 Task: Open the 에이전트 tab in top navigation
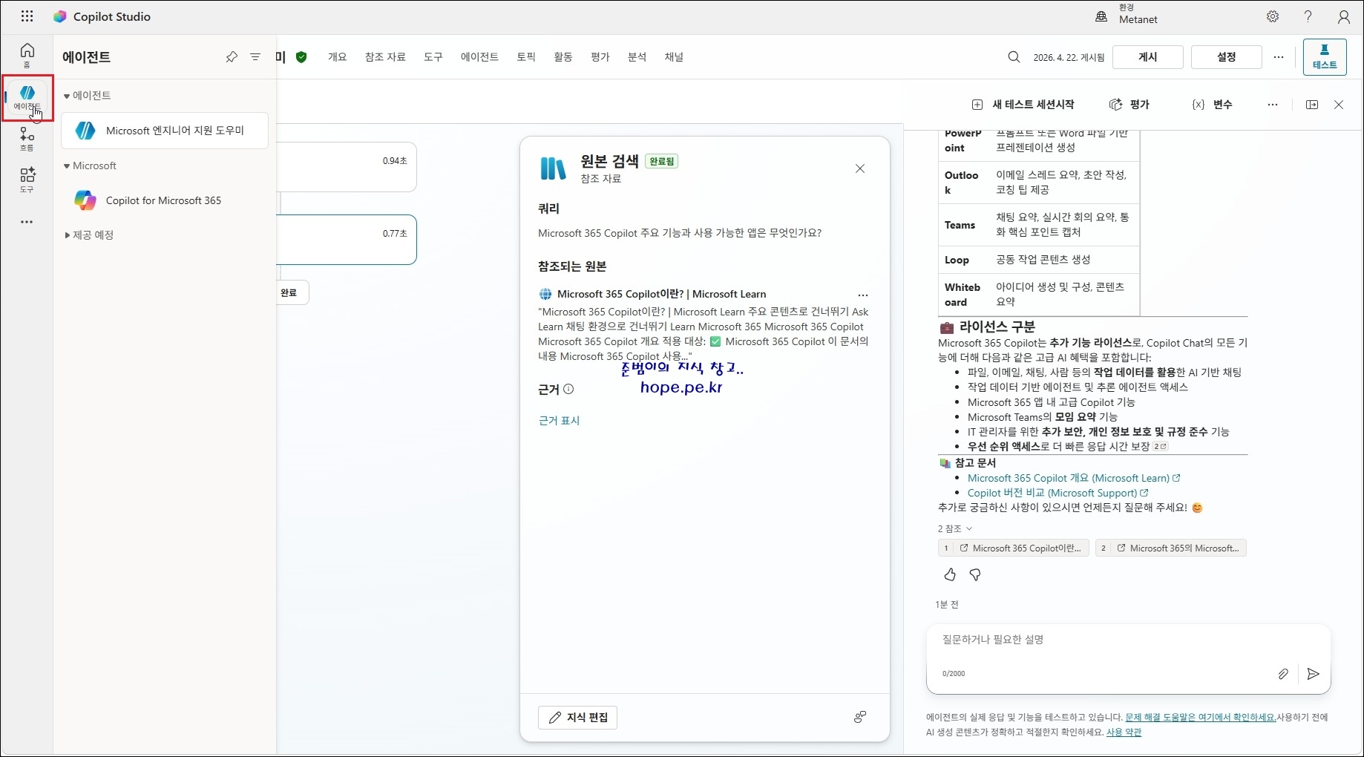(479, 57)
